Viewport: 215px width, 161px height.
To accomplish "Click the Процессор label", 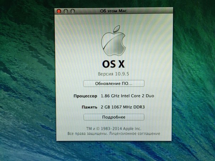I will pyautogui.click(x=85, y=96).
